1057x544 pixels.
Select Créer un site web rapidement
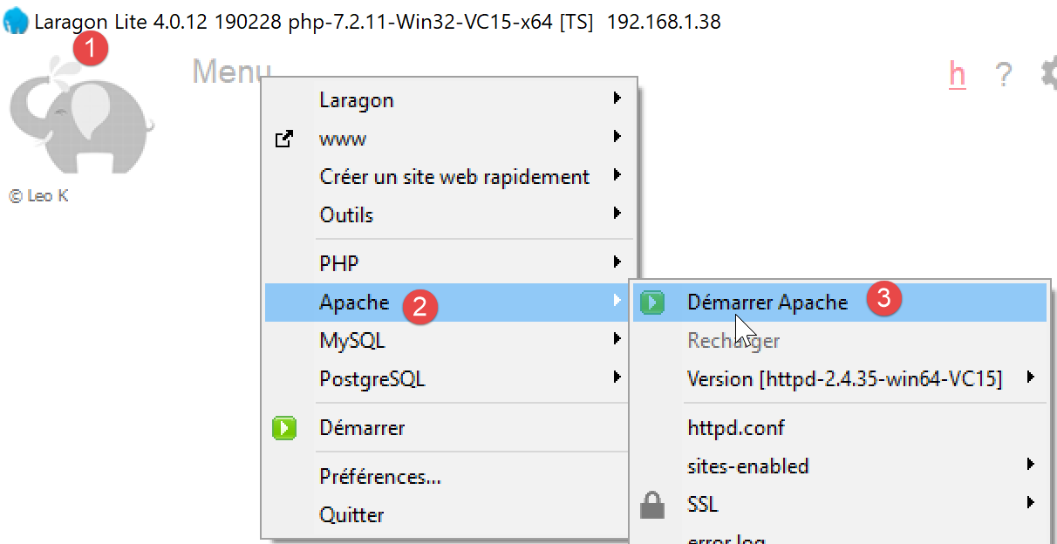[x=454, y=176]
